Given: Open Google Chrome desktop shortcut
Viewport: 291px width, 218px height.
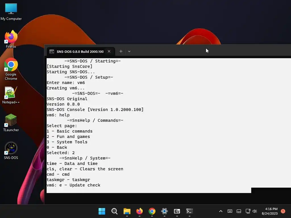Looking at the screenshot, I should click(11, 69).
